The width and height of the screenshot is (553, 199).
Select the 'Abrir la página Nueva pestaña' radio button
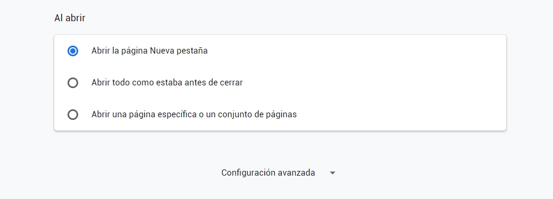pos(73,51)
